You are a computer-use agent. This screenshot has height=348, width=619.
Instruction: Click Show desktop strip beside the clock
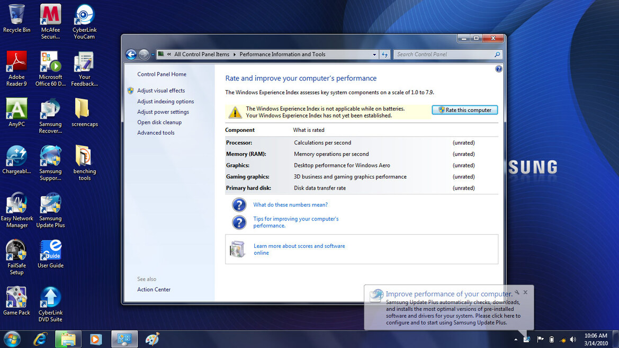tap(615, 340)
